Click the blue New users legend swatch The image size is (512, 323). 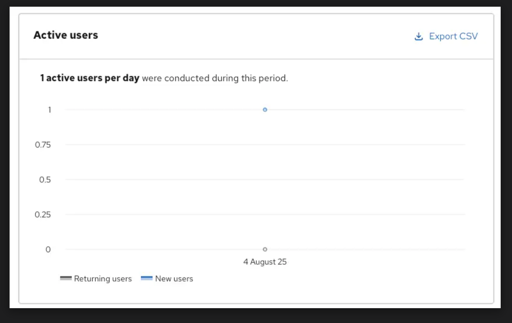pos(146,278)
